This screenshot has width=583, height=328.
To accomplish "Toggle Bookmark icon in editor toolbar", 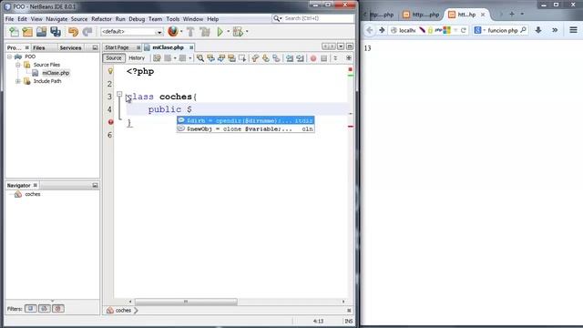I will (276, 58).
